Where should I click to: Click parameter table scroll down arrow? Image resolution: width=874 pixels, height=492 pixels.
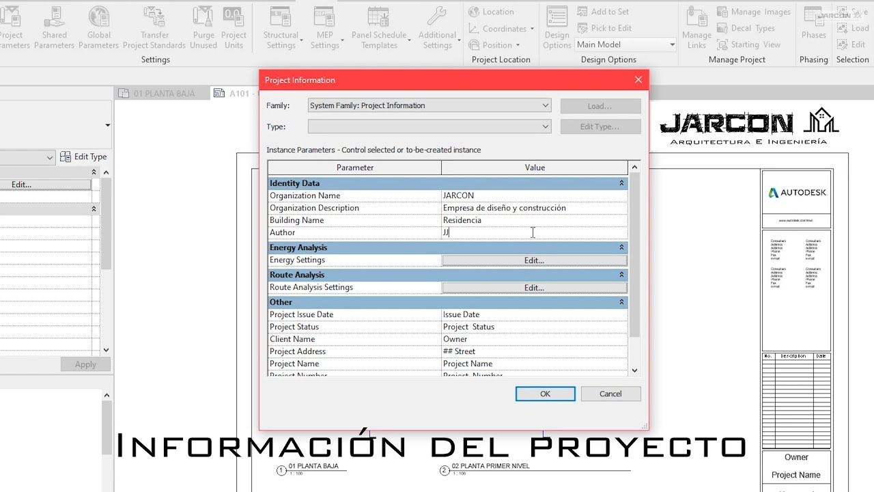(634, 370)
